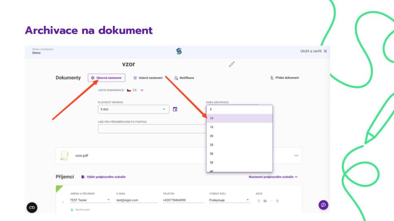Open the Vybrat roli Podepisuje dropdown

coord(229,200)
